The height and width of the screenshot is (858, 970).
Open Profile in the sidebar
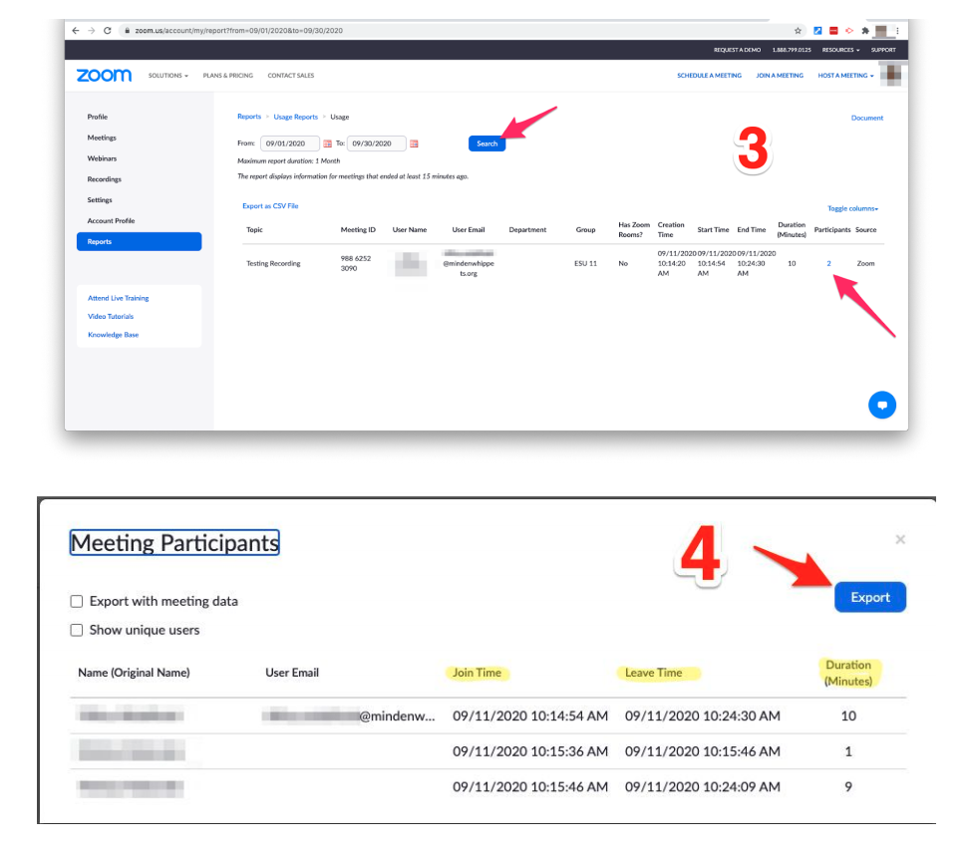(98, 117)
